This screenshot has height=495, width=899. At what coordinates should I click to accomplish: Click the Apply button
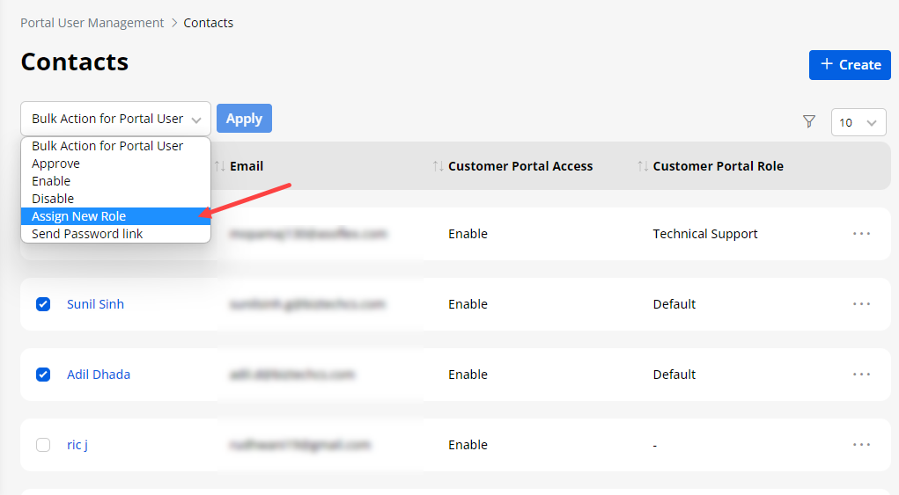tap(244, 119)
